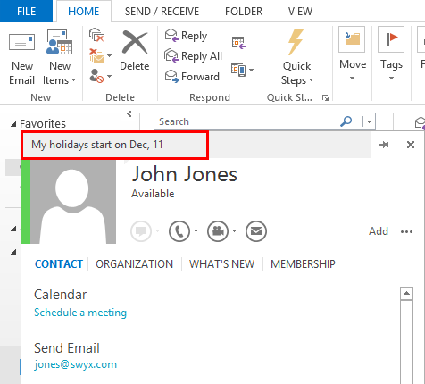Click the contact card scrollbar up arrow
This screenshot has width=425, height=384.
click(x=406, y=294)
